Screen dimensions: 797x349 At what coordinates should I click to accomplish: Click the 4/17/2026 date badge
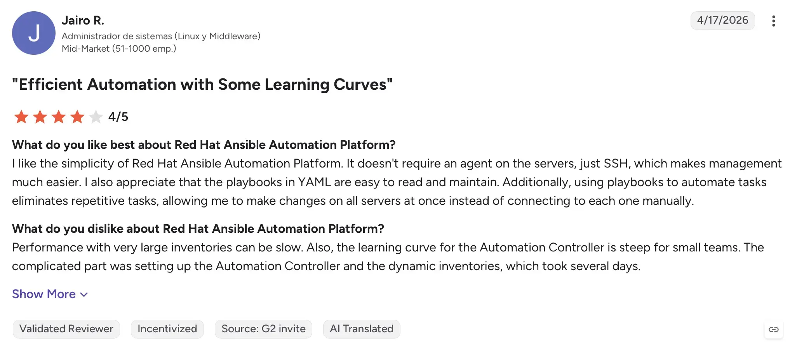click(722, 21)
